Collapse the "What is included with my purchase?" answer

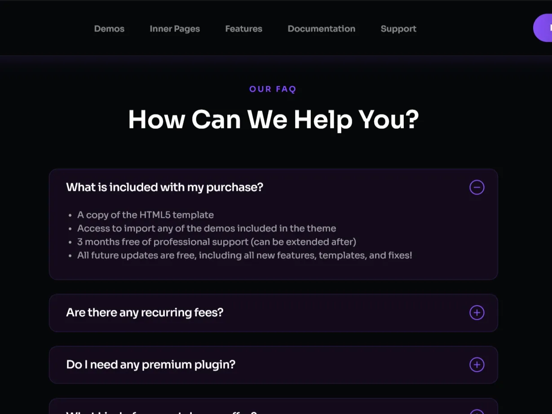(x=477, y=187)
